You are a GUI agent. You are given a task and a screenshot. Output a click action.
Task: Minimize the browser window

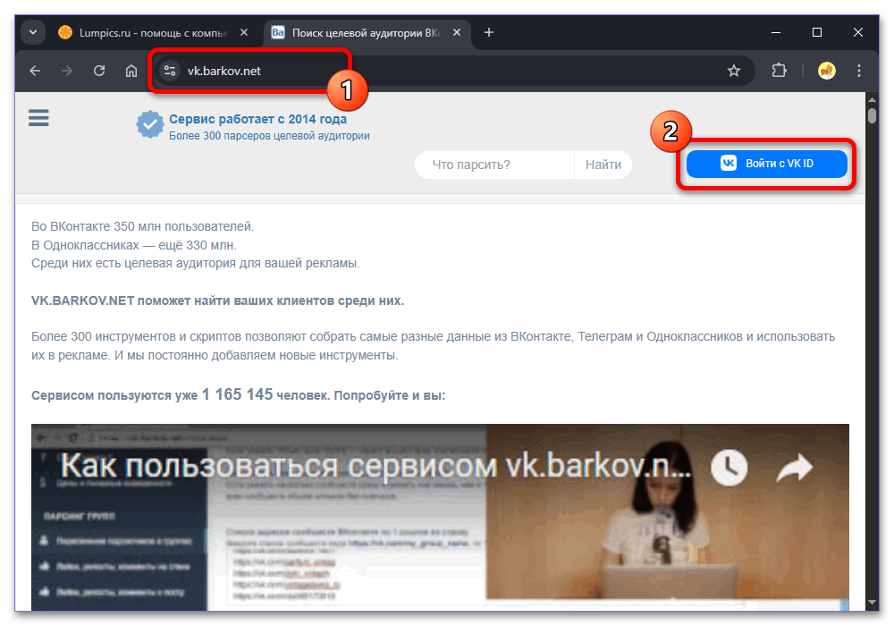[x=776, y=32]
